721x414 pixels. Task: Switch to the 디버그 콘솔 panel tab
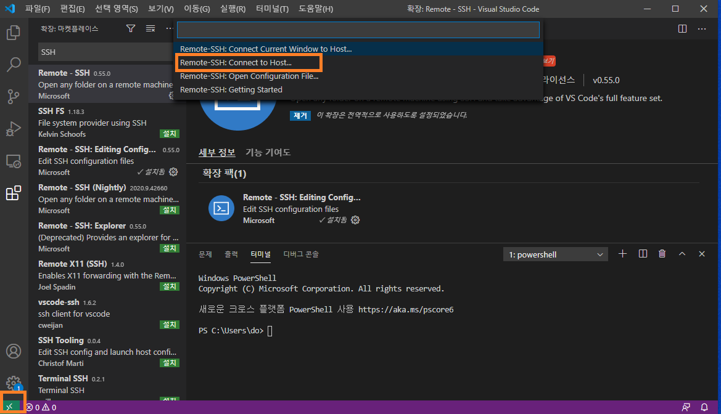point(301,254)
